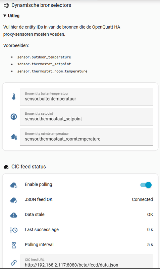The width and height of the screenshot is (160, 269).
Task: Click the Data stale OK value
Action: 150,215
